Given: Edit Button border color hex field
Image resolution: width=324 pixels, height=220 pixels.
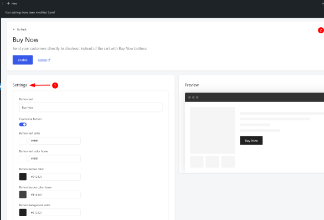Looking at the screenshot, I should (55, 177).
